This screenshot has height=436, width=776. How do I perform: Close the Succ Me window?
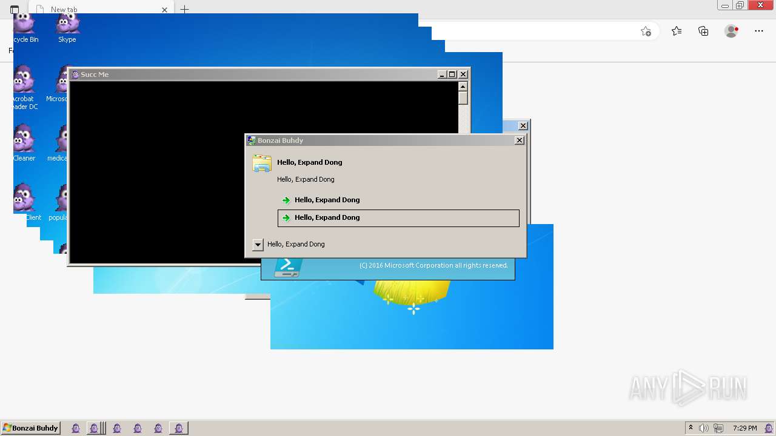coord(463,74)
